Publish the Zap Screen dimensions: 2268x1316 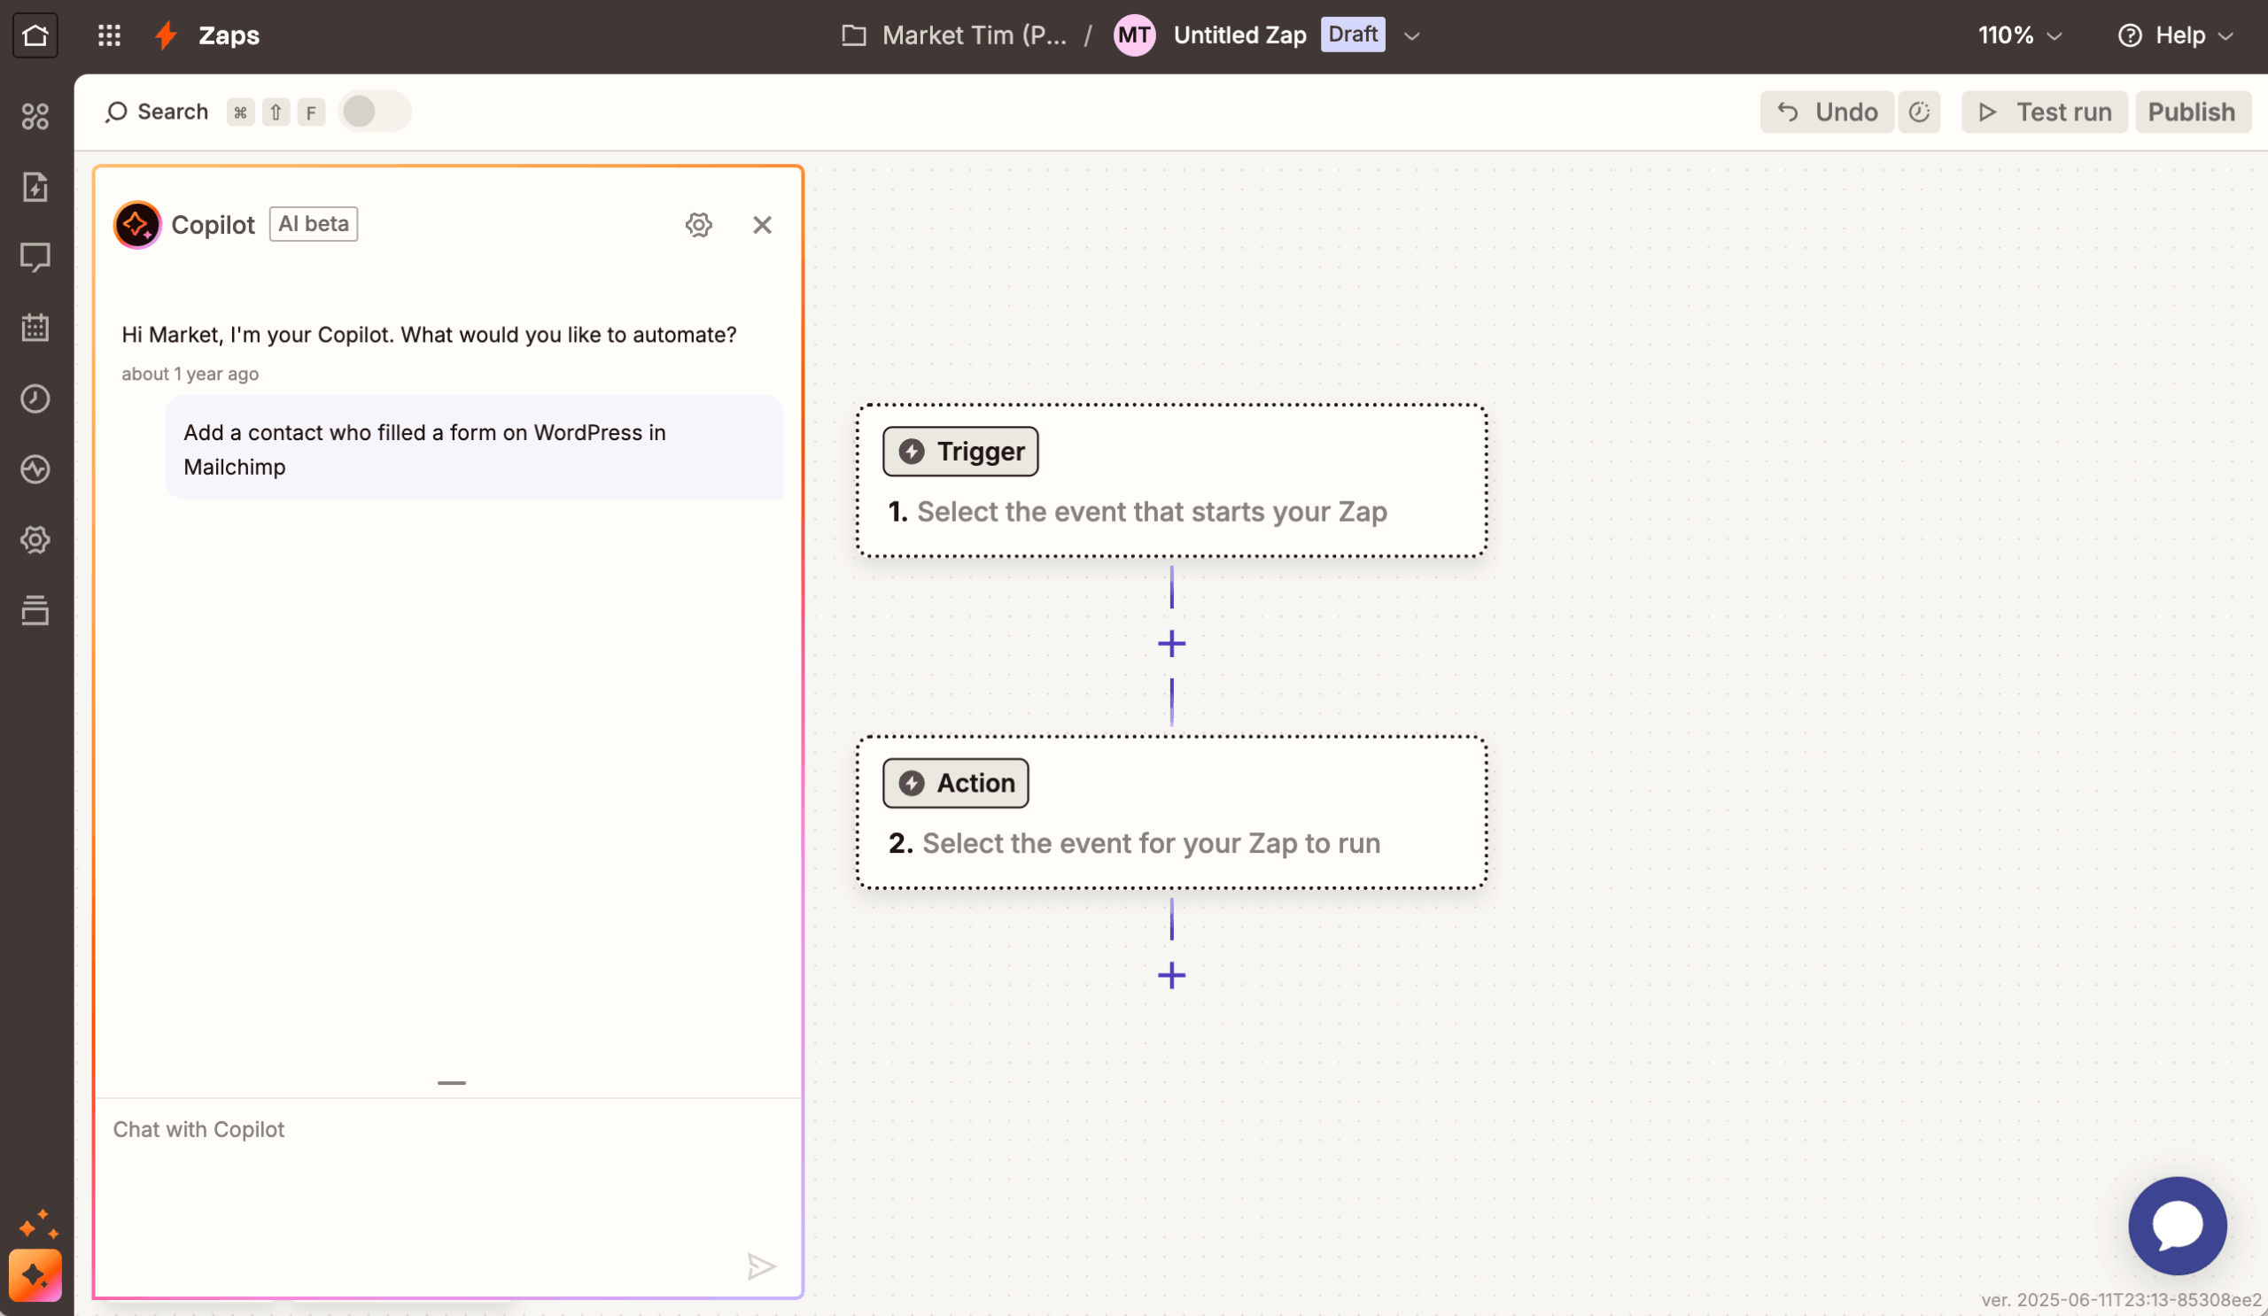click(2193, 112)
